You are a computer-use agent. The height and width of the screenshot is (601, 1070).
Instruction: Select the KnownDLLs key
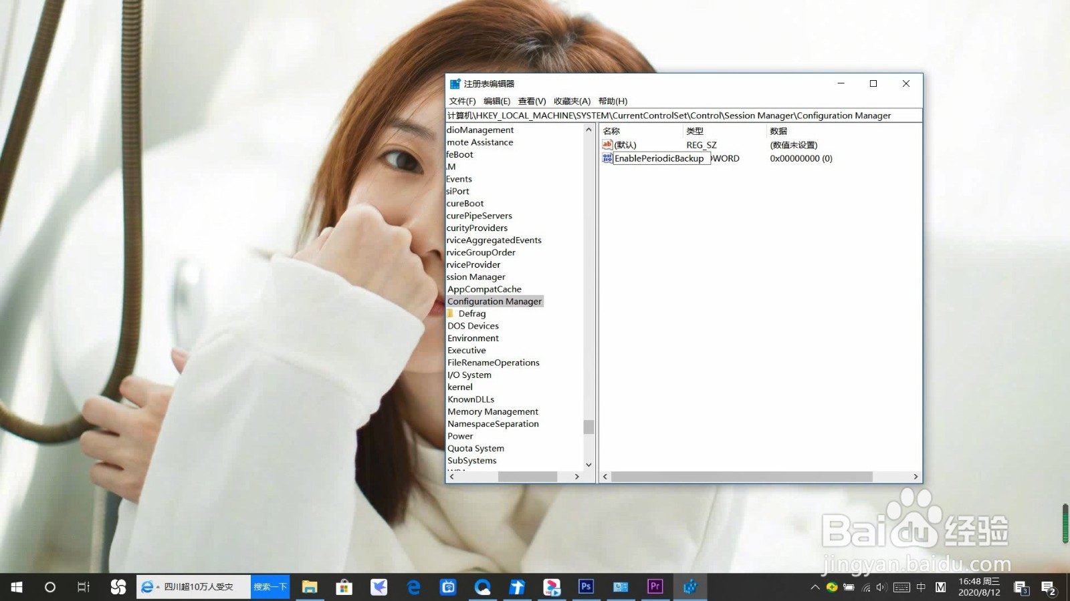click(471, 399)
